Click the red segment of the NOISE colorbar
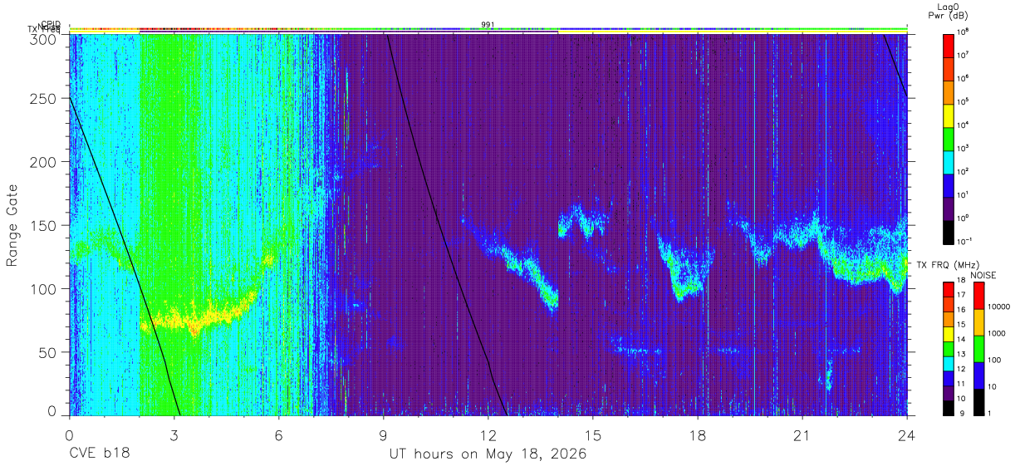Viewport: 1020px width, 471px height. coord(978,296)
